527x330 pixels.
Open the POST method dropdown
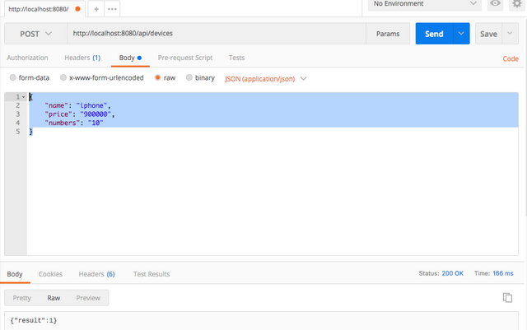(x=35, y=34)
